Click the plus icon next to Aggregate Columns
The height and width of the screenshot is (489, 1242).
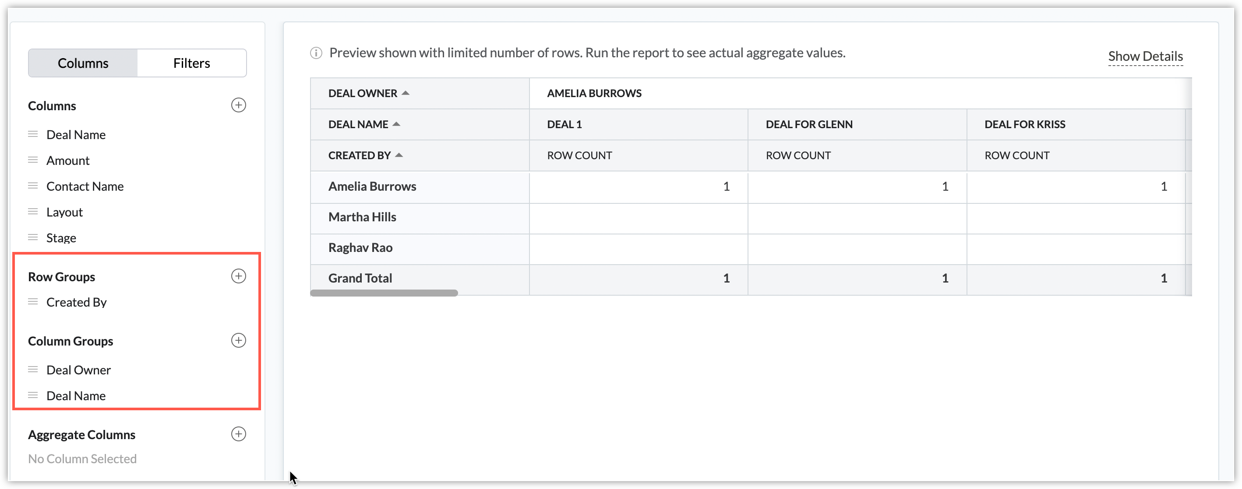[238, 434]
